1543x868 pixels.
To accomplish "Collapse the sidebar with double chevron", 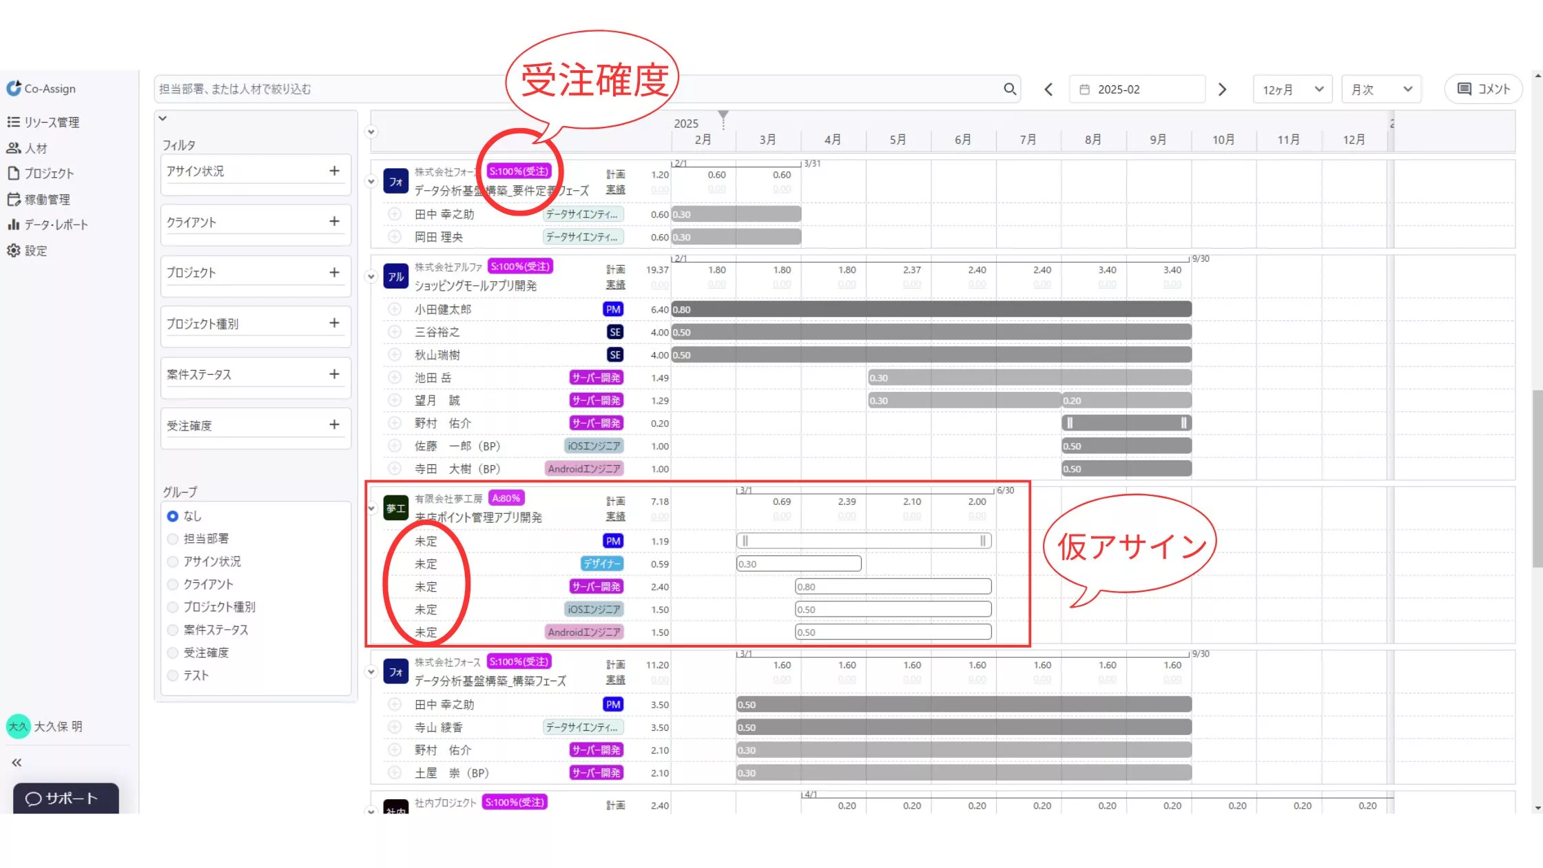I will [x=17, y=763].
